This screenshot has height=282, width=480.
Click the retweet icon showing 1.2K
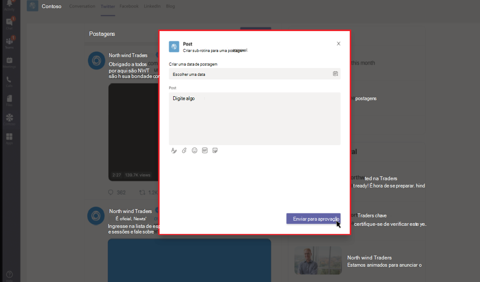(x=142, y=192)
